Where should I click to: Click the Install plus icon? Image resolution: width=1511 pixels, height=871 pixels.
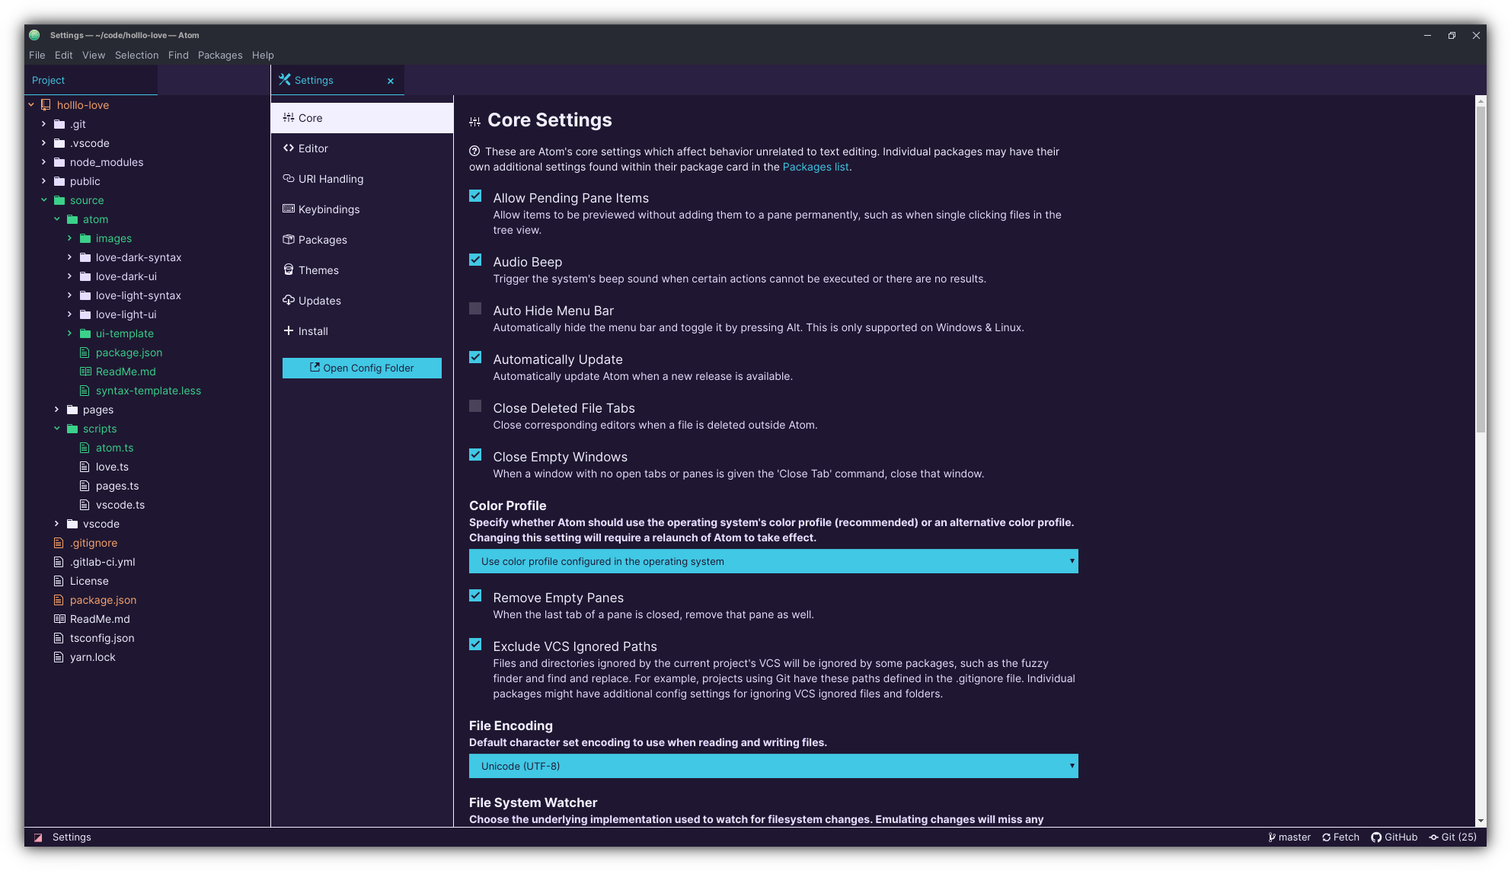coord(289,330)
